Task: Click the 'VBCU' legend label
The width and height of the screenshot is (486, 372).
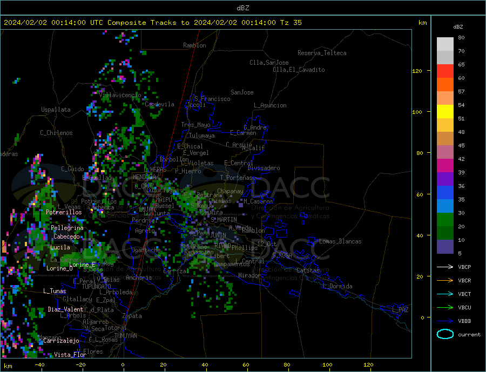Action: point(464,308)
